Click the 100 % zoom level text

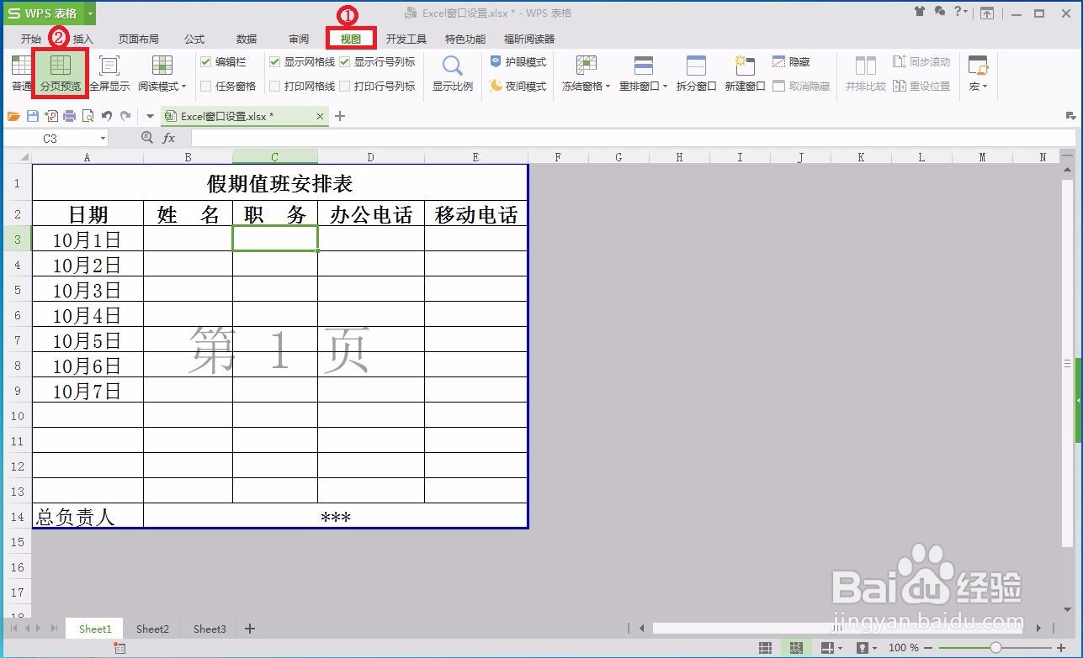point(903,648)
